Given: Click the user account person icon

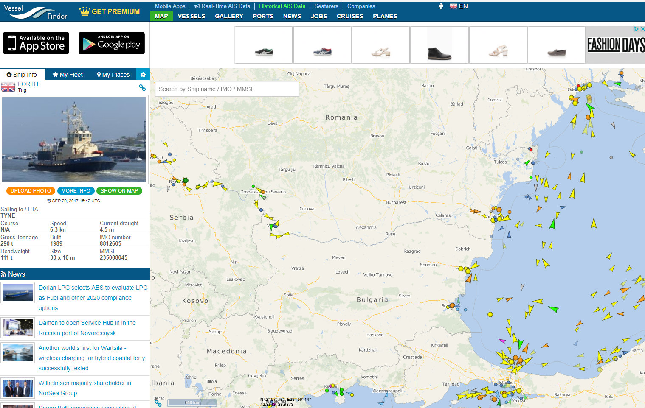Looking at the screenshot, I should 441,6.
